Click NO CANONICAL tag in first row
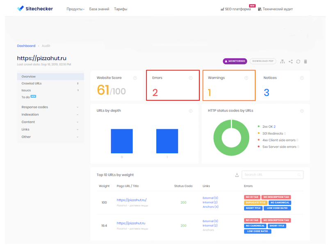 280,202
